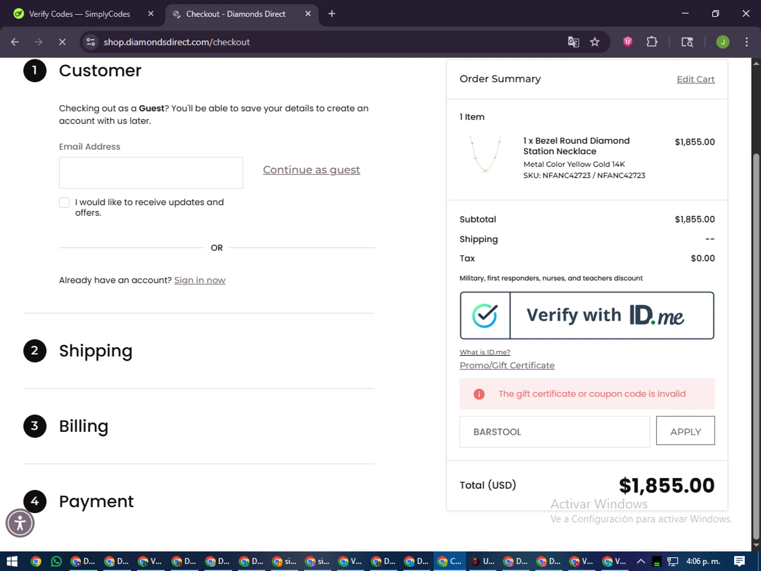Click the Continue as guest link
Screen dimensions: 761x571
(x=312, y=170)
